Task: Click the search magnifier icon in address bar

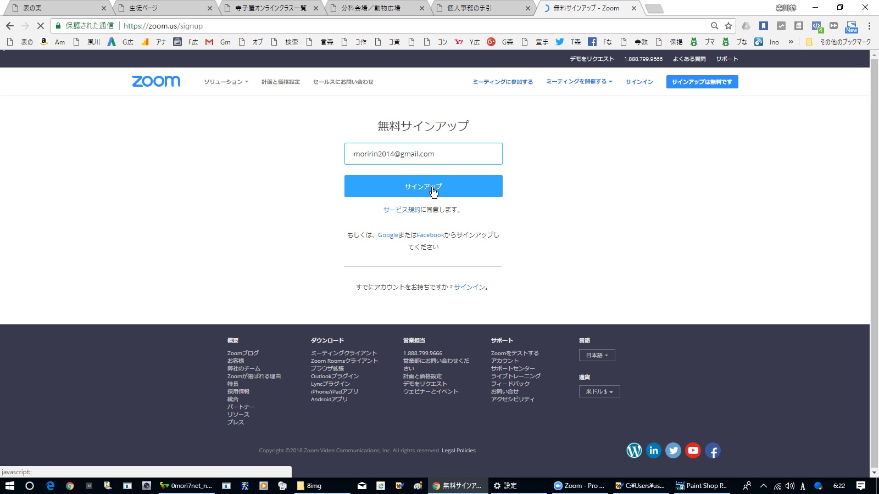Action: pyautogui.click(x=714, y=26)
